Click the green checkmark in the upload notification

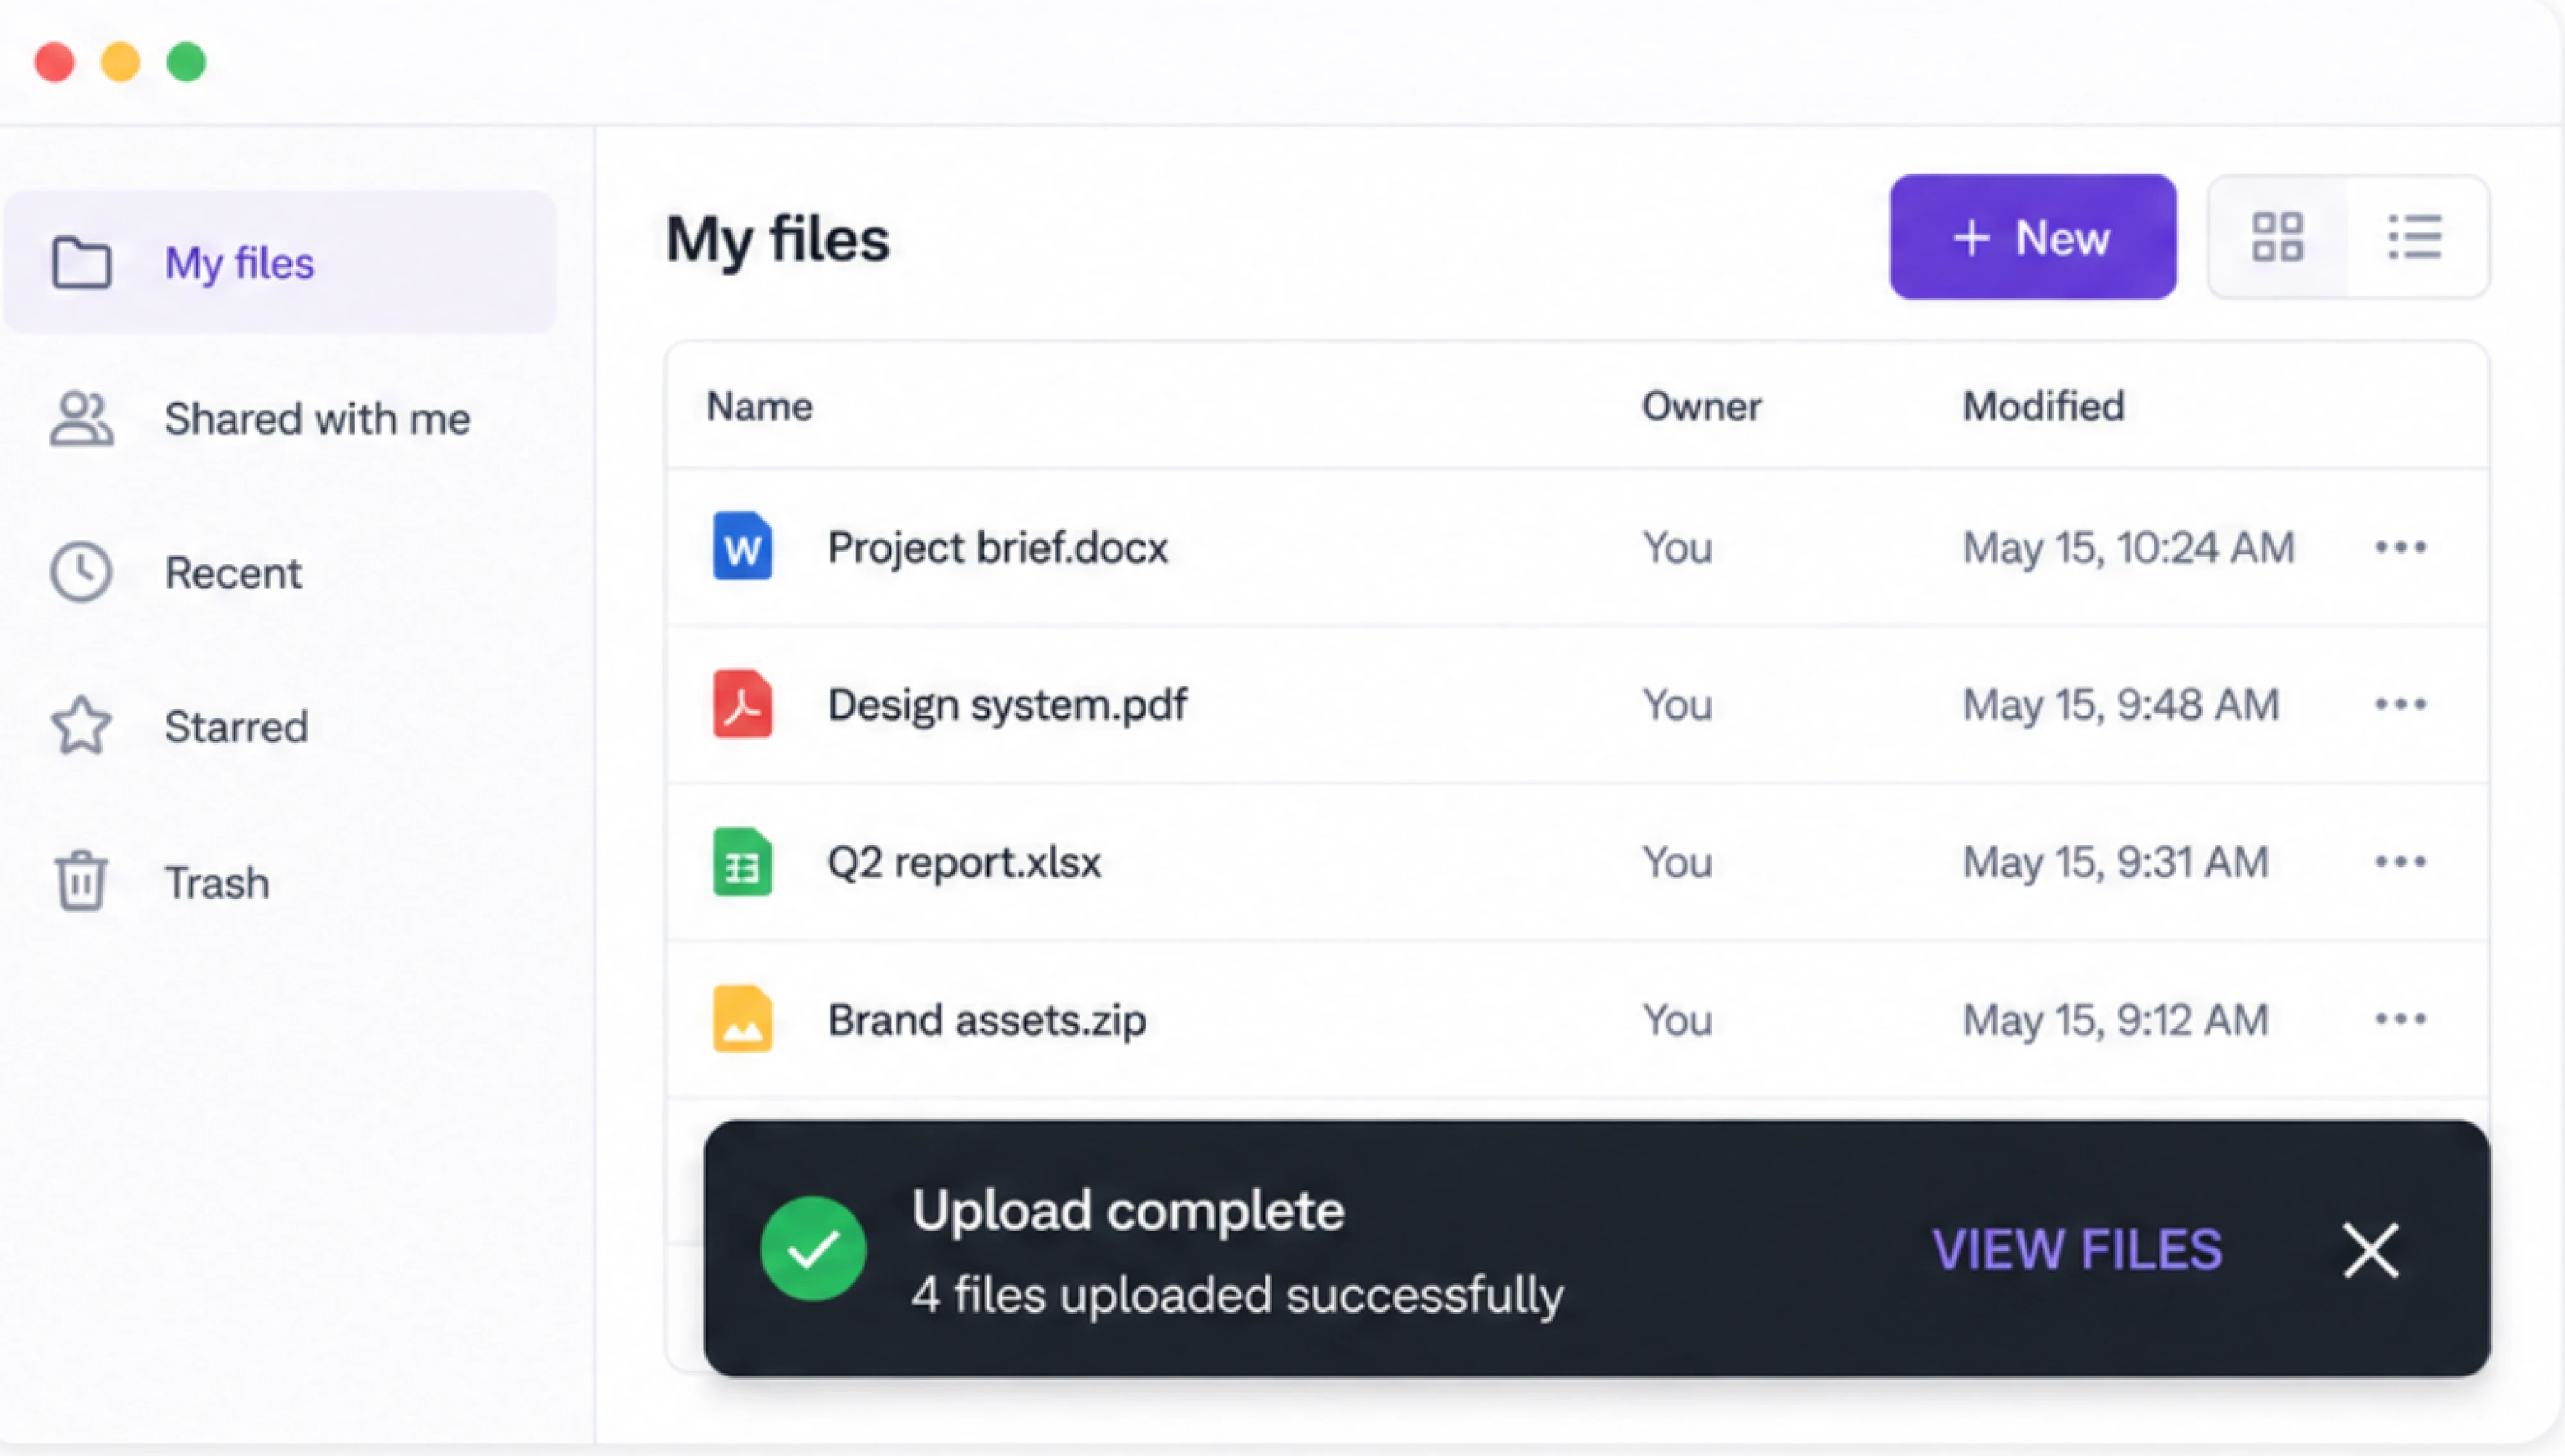tap(813, 1248)
